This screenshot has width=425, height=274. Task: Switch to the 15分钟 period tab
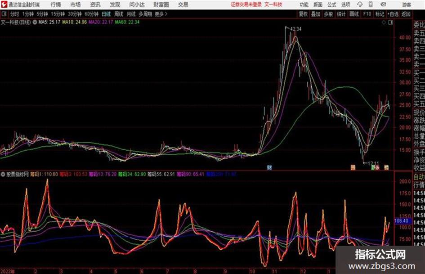[58, 14]
